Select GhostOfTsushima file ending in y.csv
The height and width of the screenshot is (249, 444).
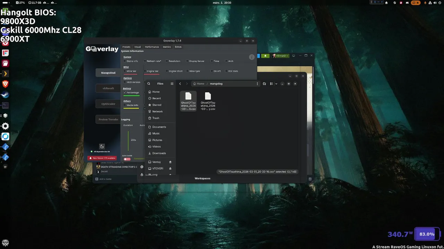coord(208,101)
